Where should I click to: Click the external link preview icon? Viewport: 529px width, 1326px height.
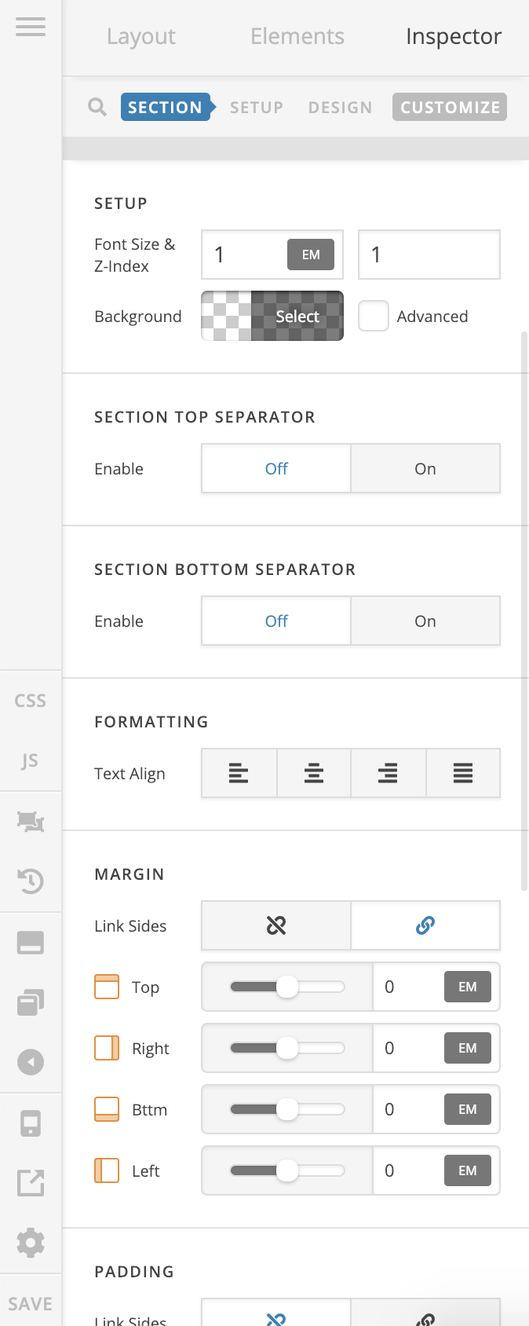(31, 1182)
